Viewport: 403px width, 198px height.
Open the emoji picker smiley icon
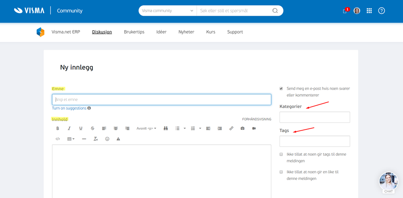coord(107,139)
